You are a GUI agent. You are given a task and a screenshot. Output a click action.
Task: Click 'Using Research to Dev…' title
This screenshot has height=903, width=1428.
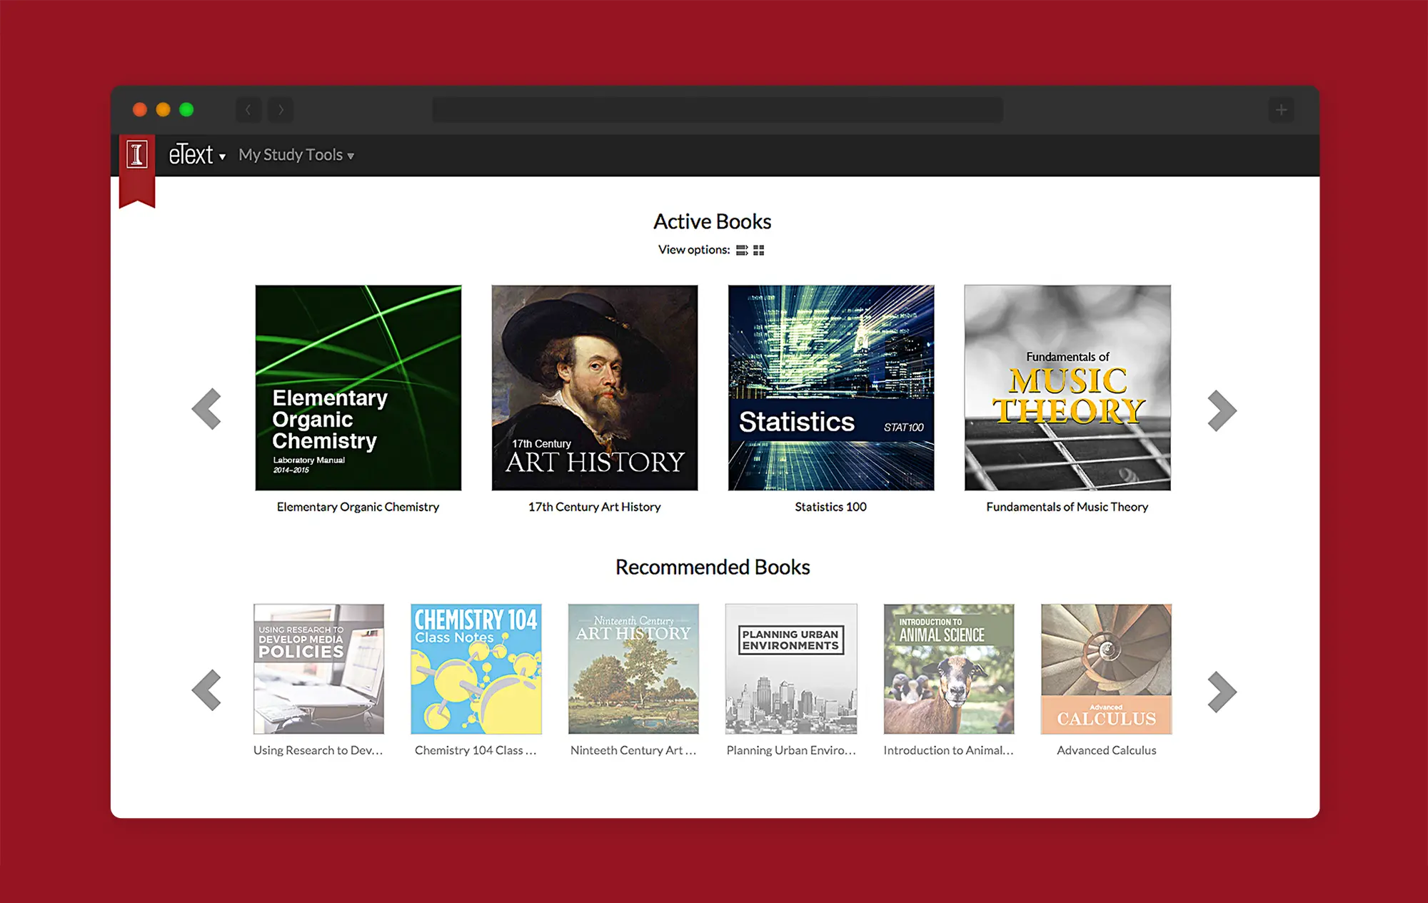[x=318, y=750]
